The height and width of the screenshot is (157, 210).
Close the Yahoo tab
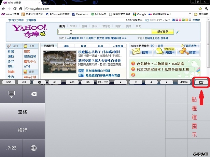click(x=39, y=2)
